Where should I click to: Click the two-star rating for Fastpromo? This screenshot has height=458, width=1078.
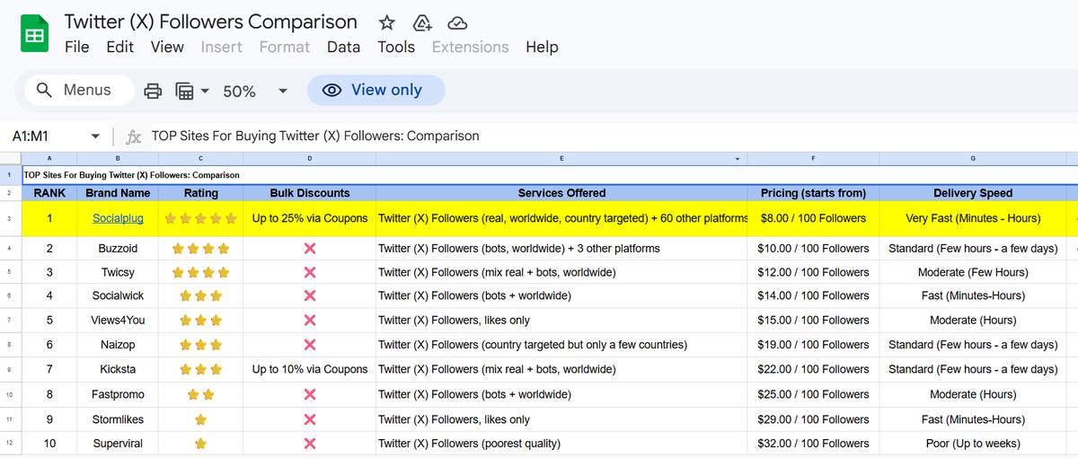(x=200, y=394)
